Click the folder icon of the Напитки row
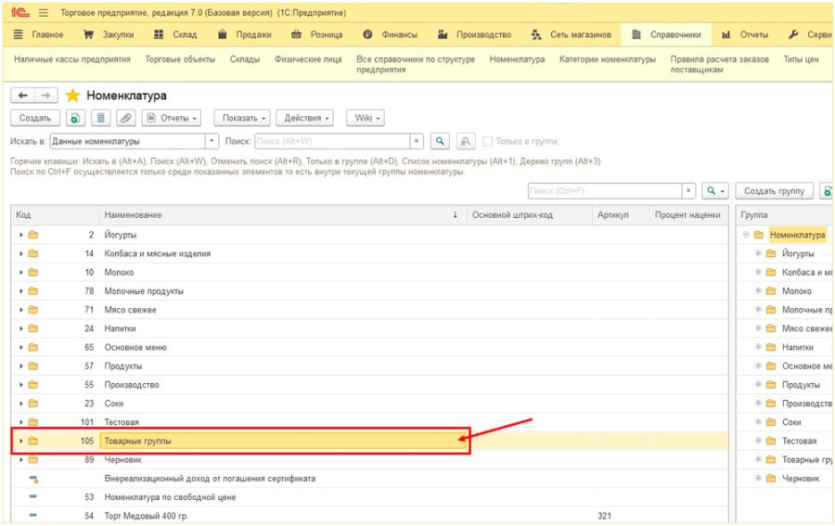Image resolution: width=835 pixels, height=526 pixels. pos(33,328)
